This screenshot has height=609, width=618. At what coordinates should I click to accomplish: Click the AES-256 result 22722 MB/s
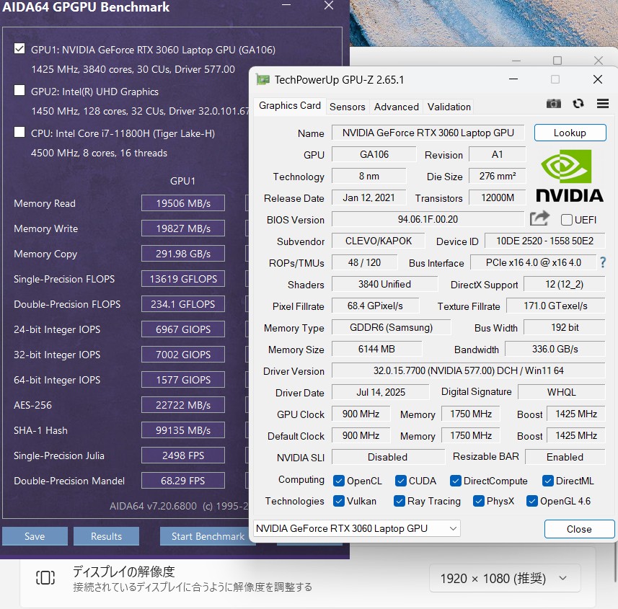tap(183, 405)
